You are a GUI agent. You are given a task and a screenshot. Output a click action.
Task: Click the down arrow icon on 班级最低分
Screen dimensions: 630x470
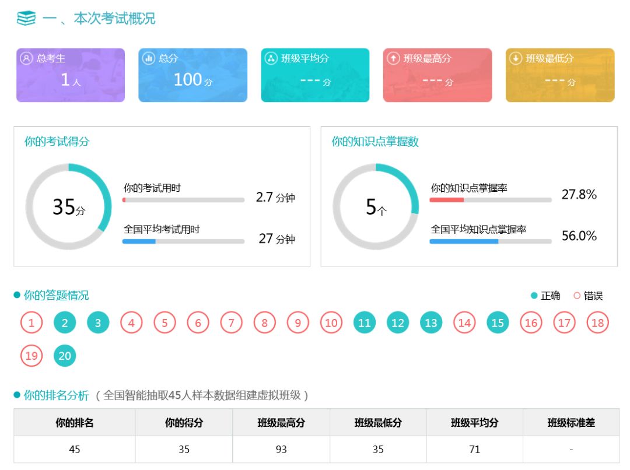pyautogui.click(x=516, y=58)
